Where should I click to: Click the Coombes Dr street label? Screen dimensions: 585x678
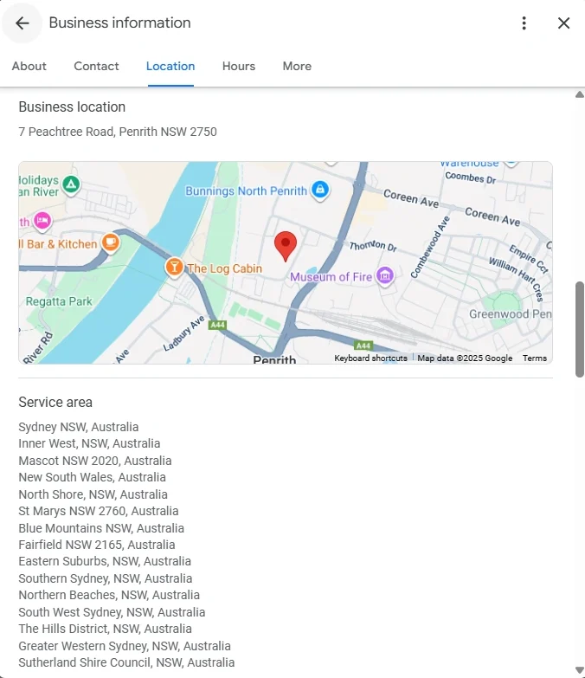(471, 178)
